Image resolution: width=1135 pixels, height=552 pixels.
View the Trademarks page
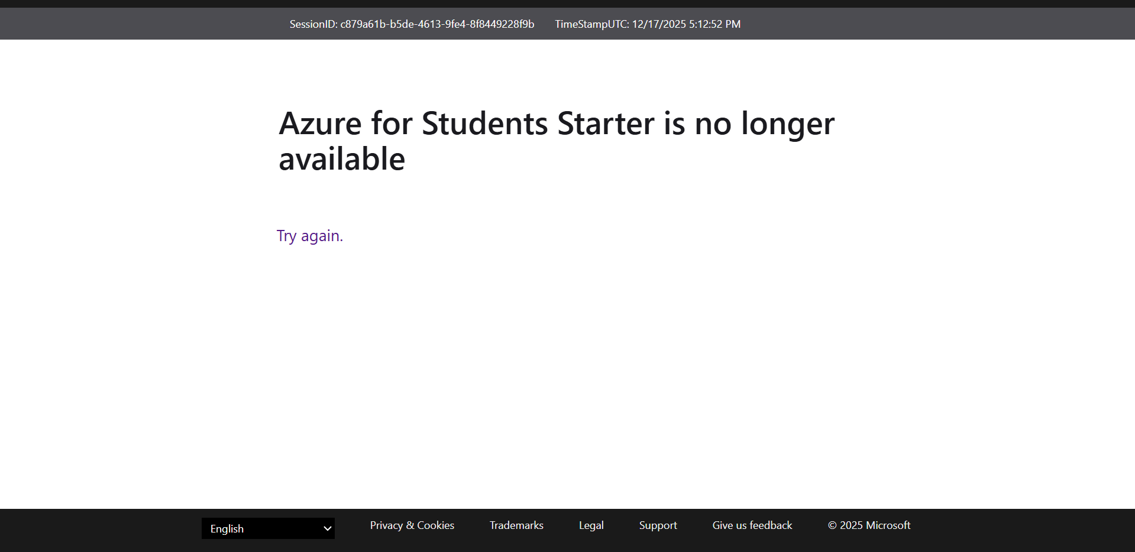point(516,525)
